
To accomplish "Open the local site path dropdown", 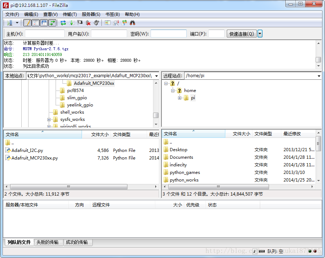I will [x=156, y=76].
